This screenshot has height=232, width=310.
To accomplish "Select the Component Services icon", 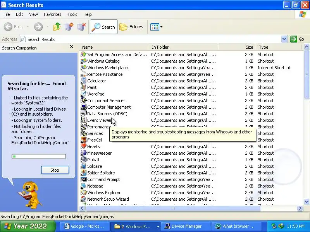I will point(83,101).
